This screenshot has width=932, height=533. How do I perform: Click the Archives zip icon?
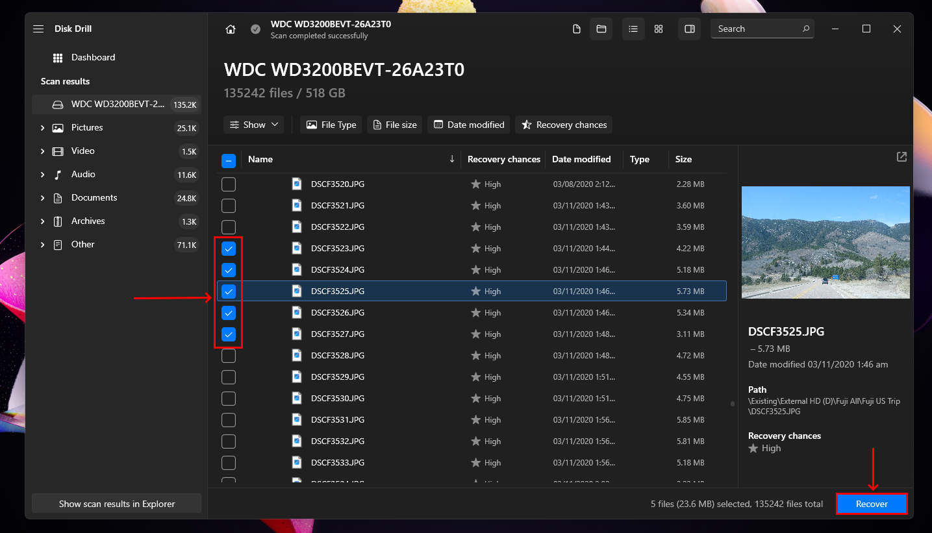(x=58, y=221)
